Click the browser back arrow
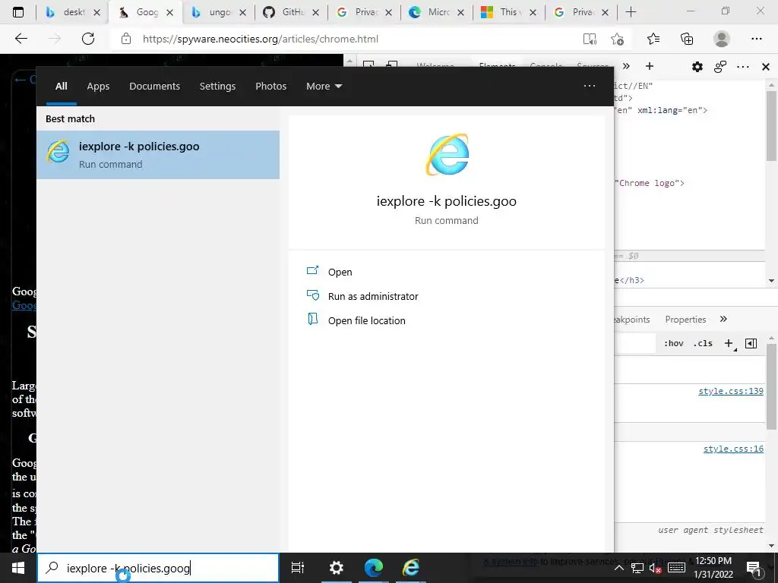The image size is (778, 583). coord(21,39)
